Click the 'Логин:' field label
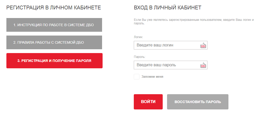The height and width of the screenshot is (114, 275). 138,37
